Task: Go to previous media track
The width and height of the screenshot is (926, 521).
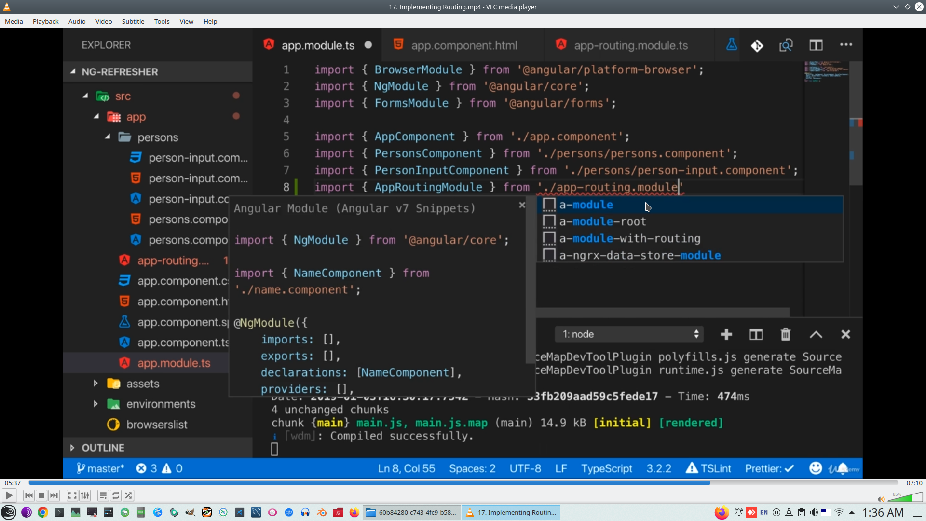Action: [x=29, y=495]
